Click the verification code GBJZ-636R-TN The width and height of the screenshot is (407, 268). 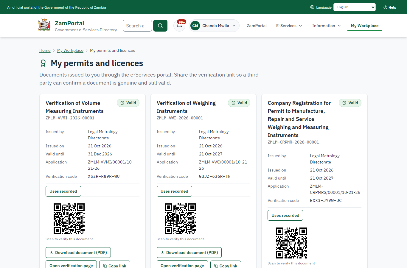click(x=215, y=176)
